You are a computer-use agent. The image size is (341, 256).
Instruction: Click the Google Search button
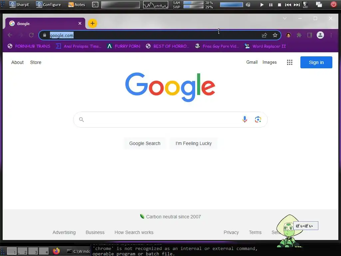click(145, 143)
